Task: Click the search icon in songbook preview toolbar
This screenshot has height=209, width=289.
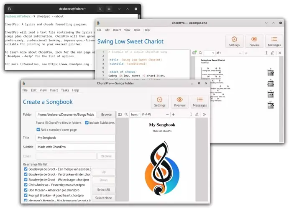Action: click(126, 114)
